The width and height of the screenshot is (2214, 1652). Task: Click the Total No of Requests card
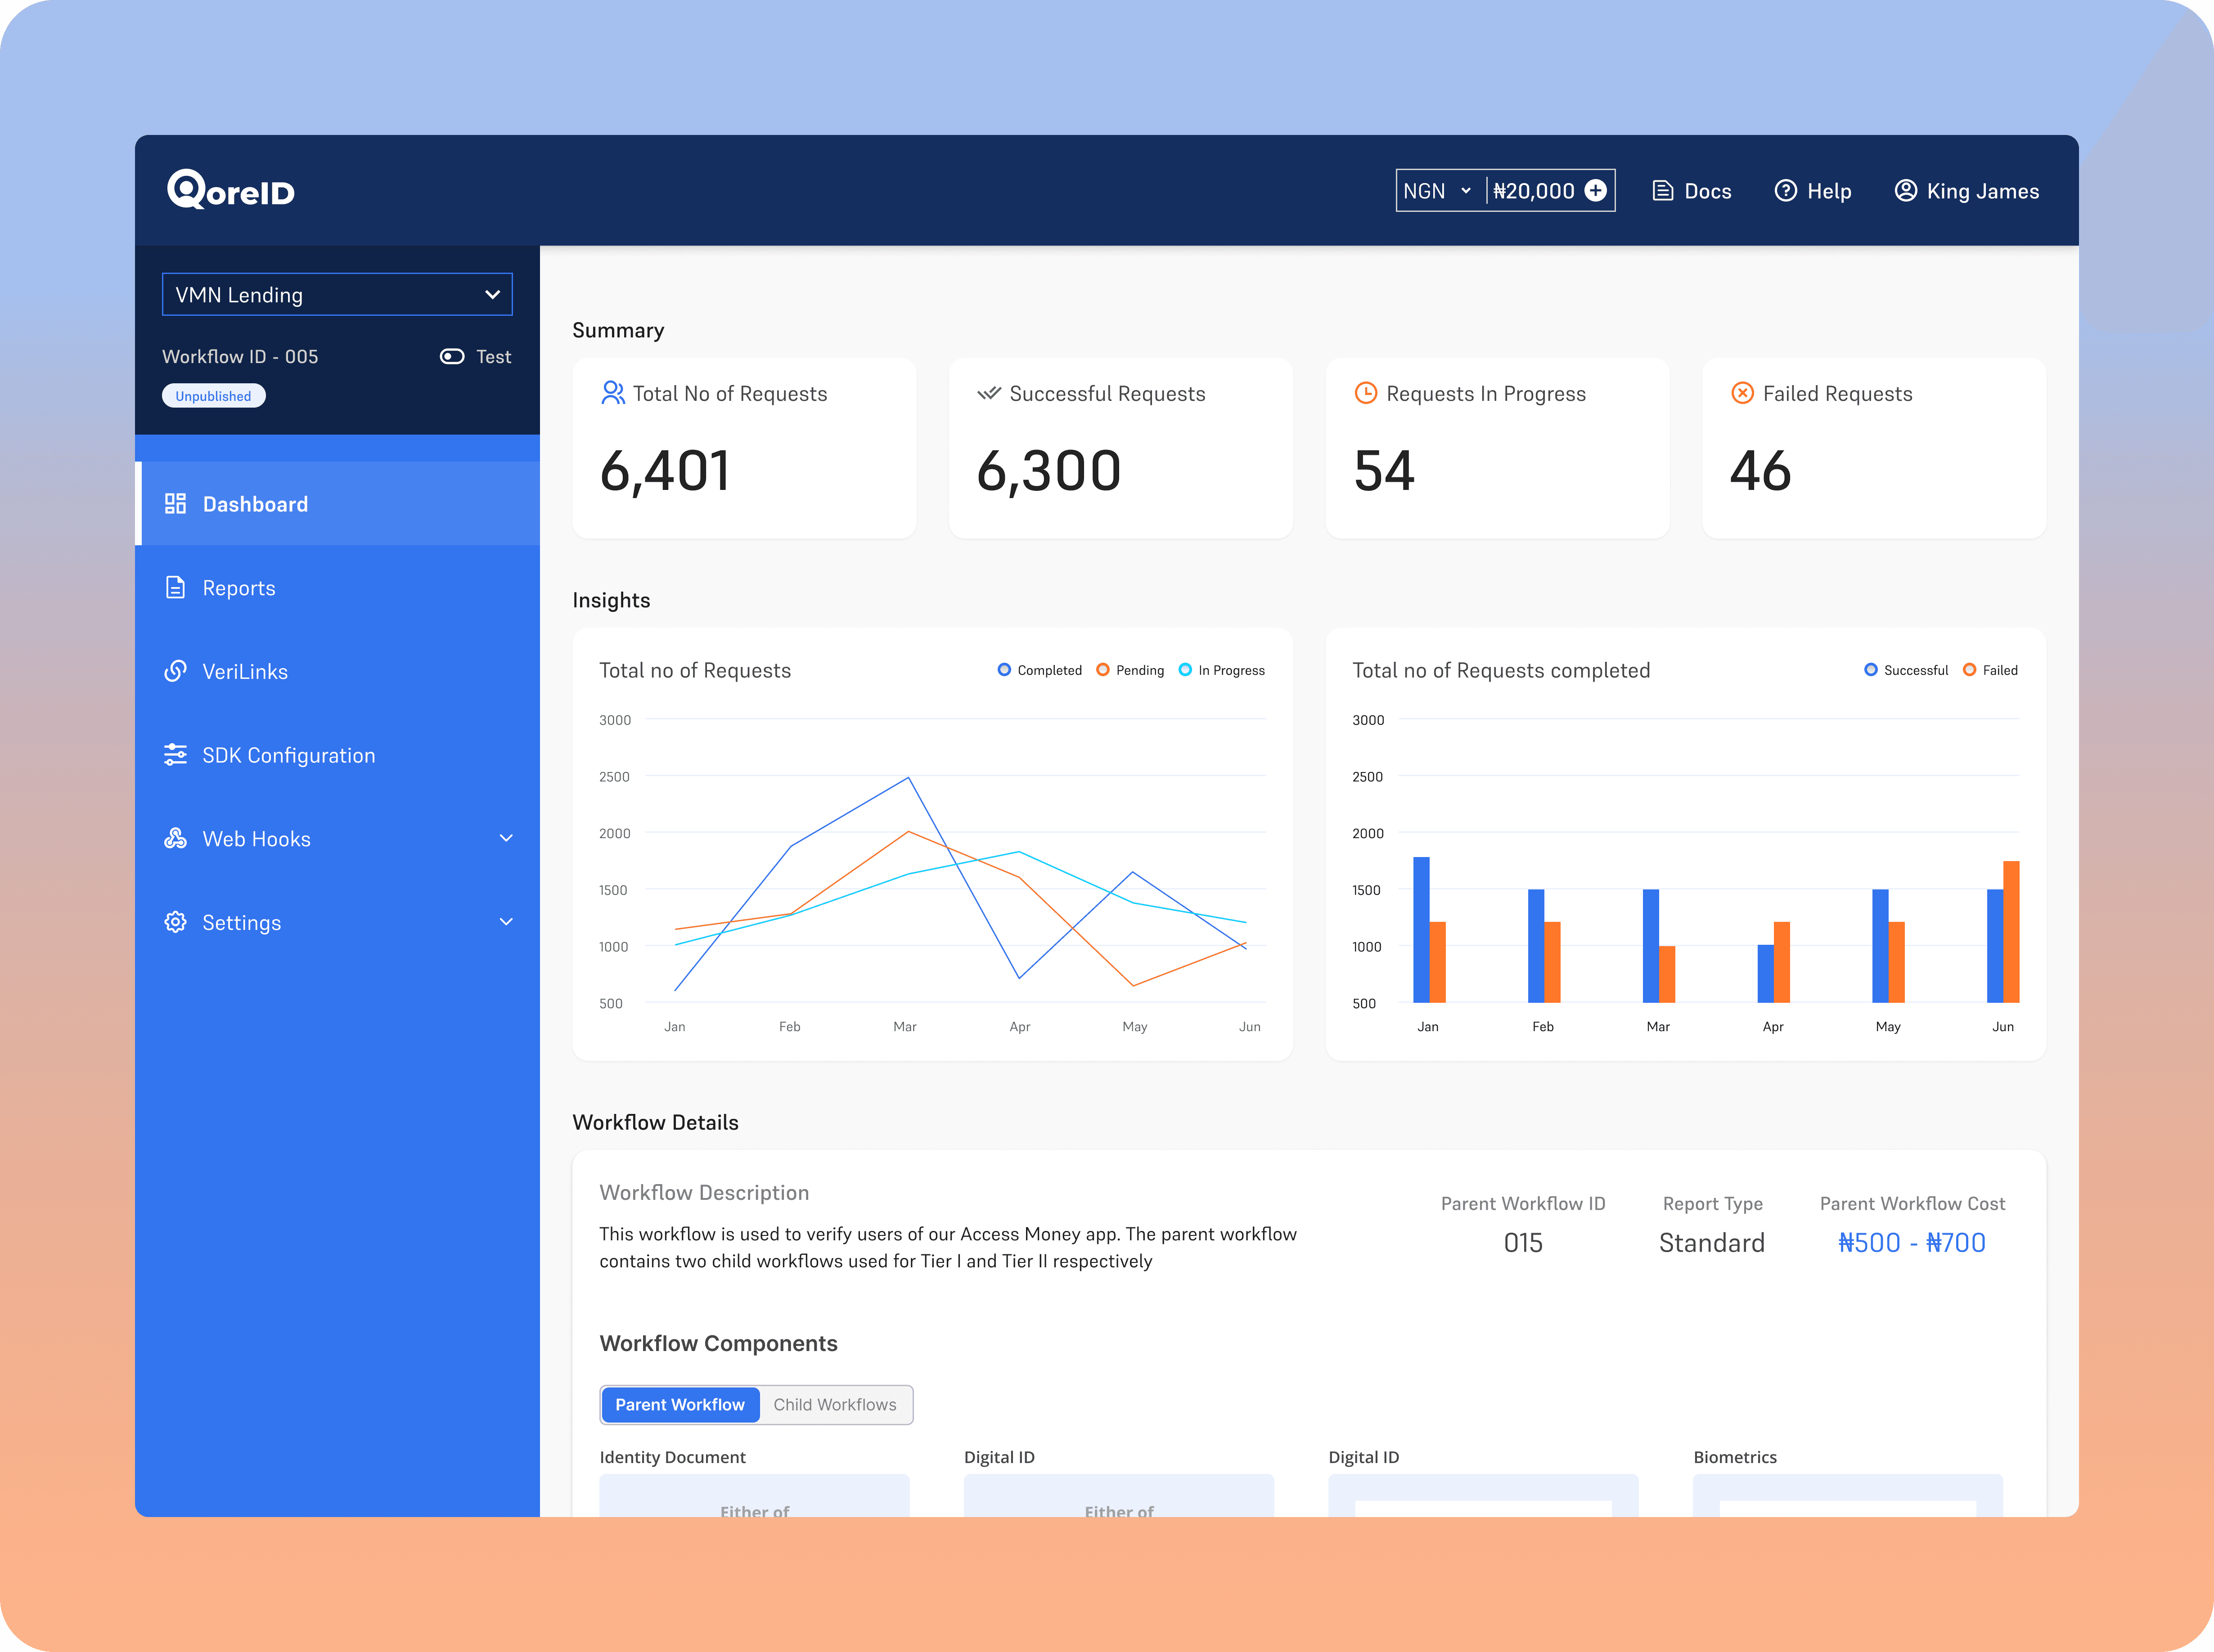tap(743, 448)
